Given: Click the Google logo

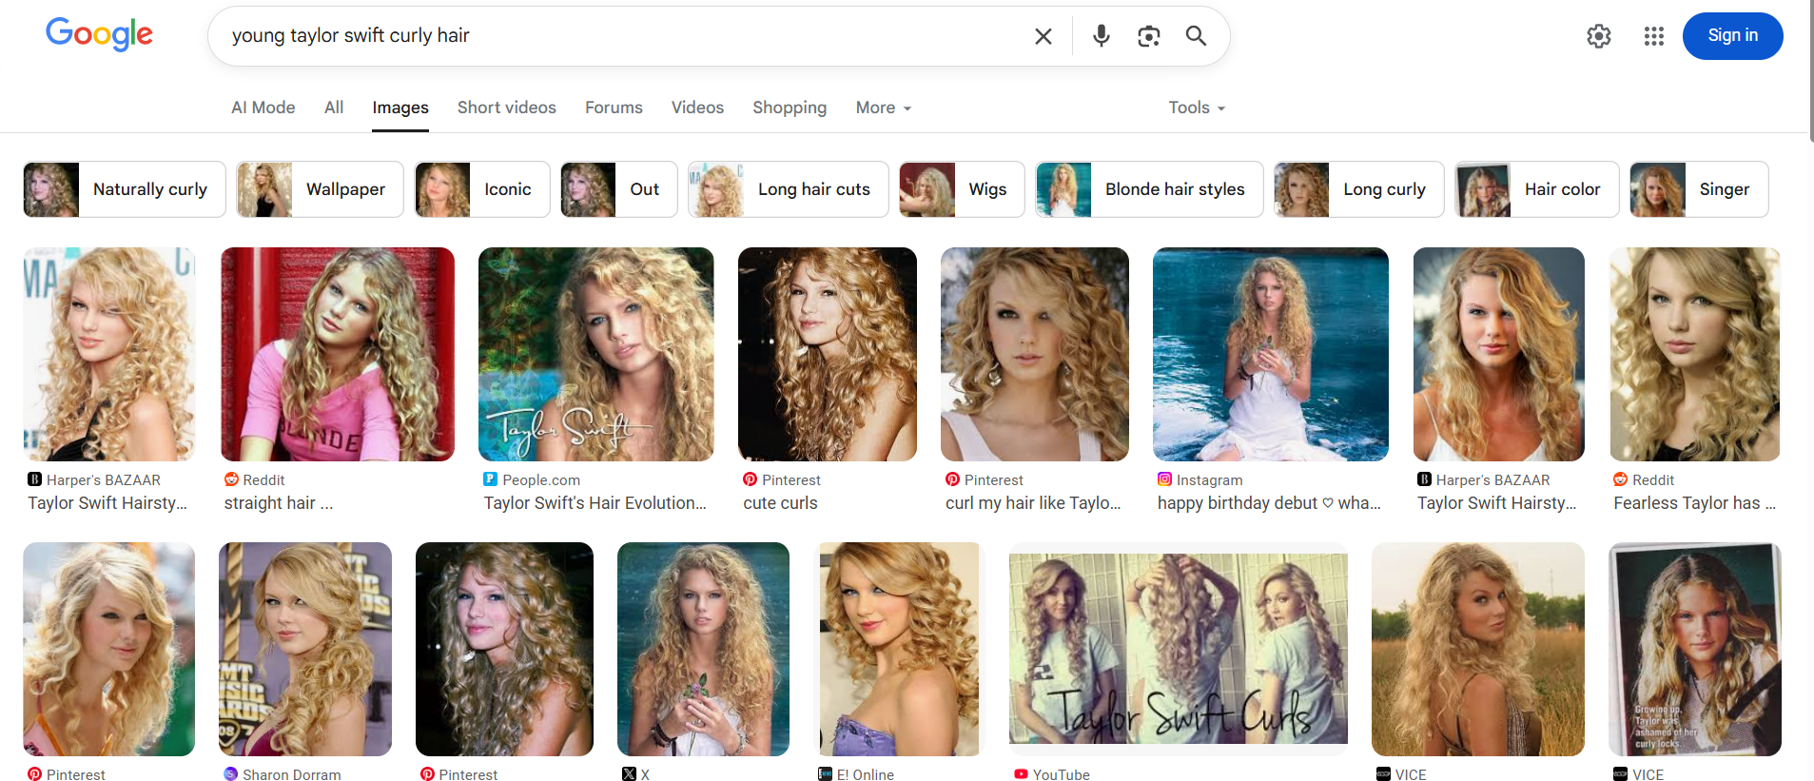Looking at the screenshot, I should (x=99, y=35).
